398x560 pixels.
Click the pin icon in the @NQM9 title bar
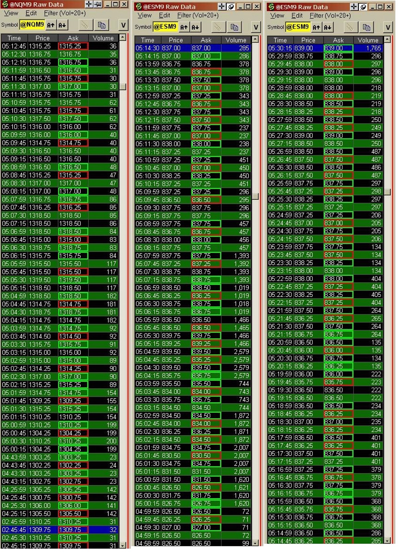tap(98, 4)
